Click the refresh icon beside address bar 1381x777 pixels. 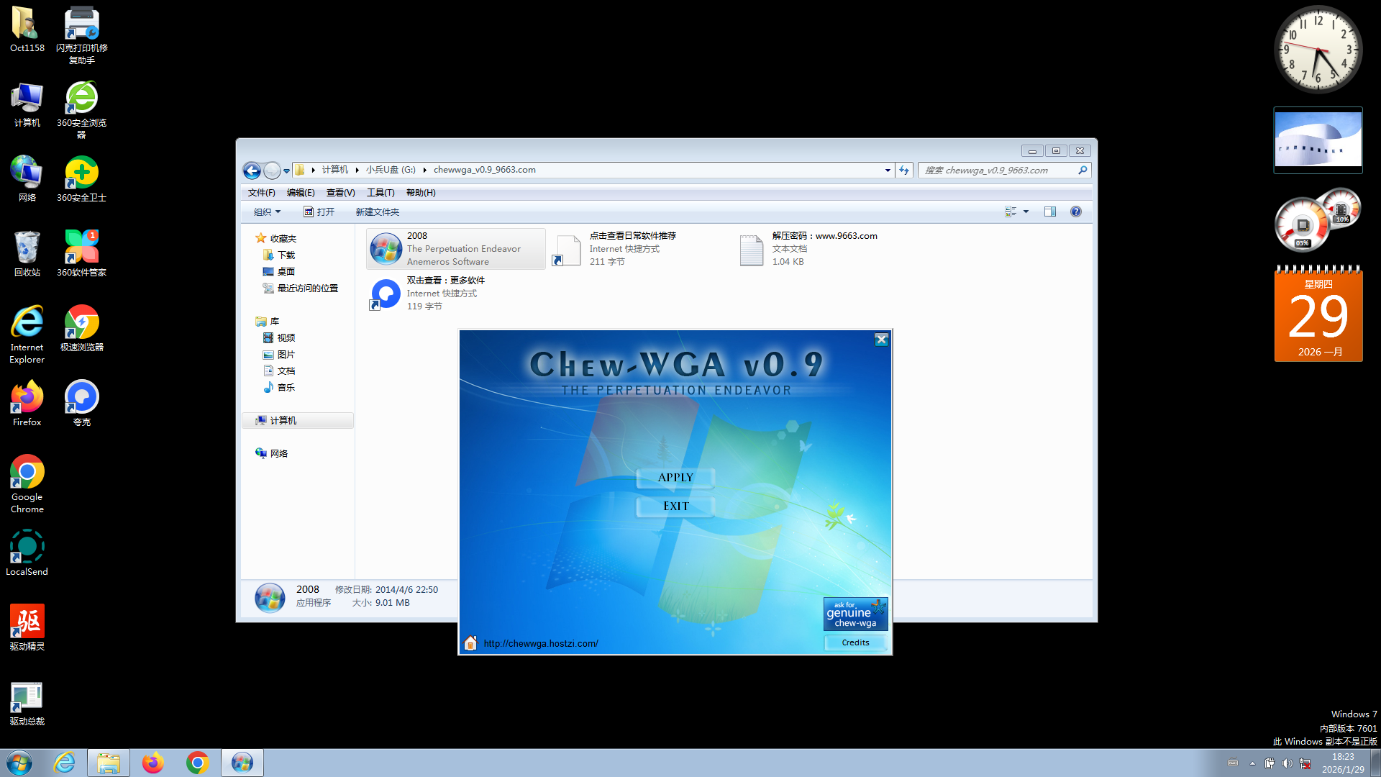[x=904, y=171]
